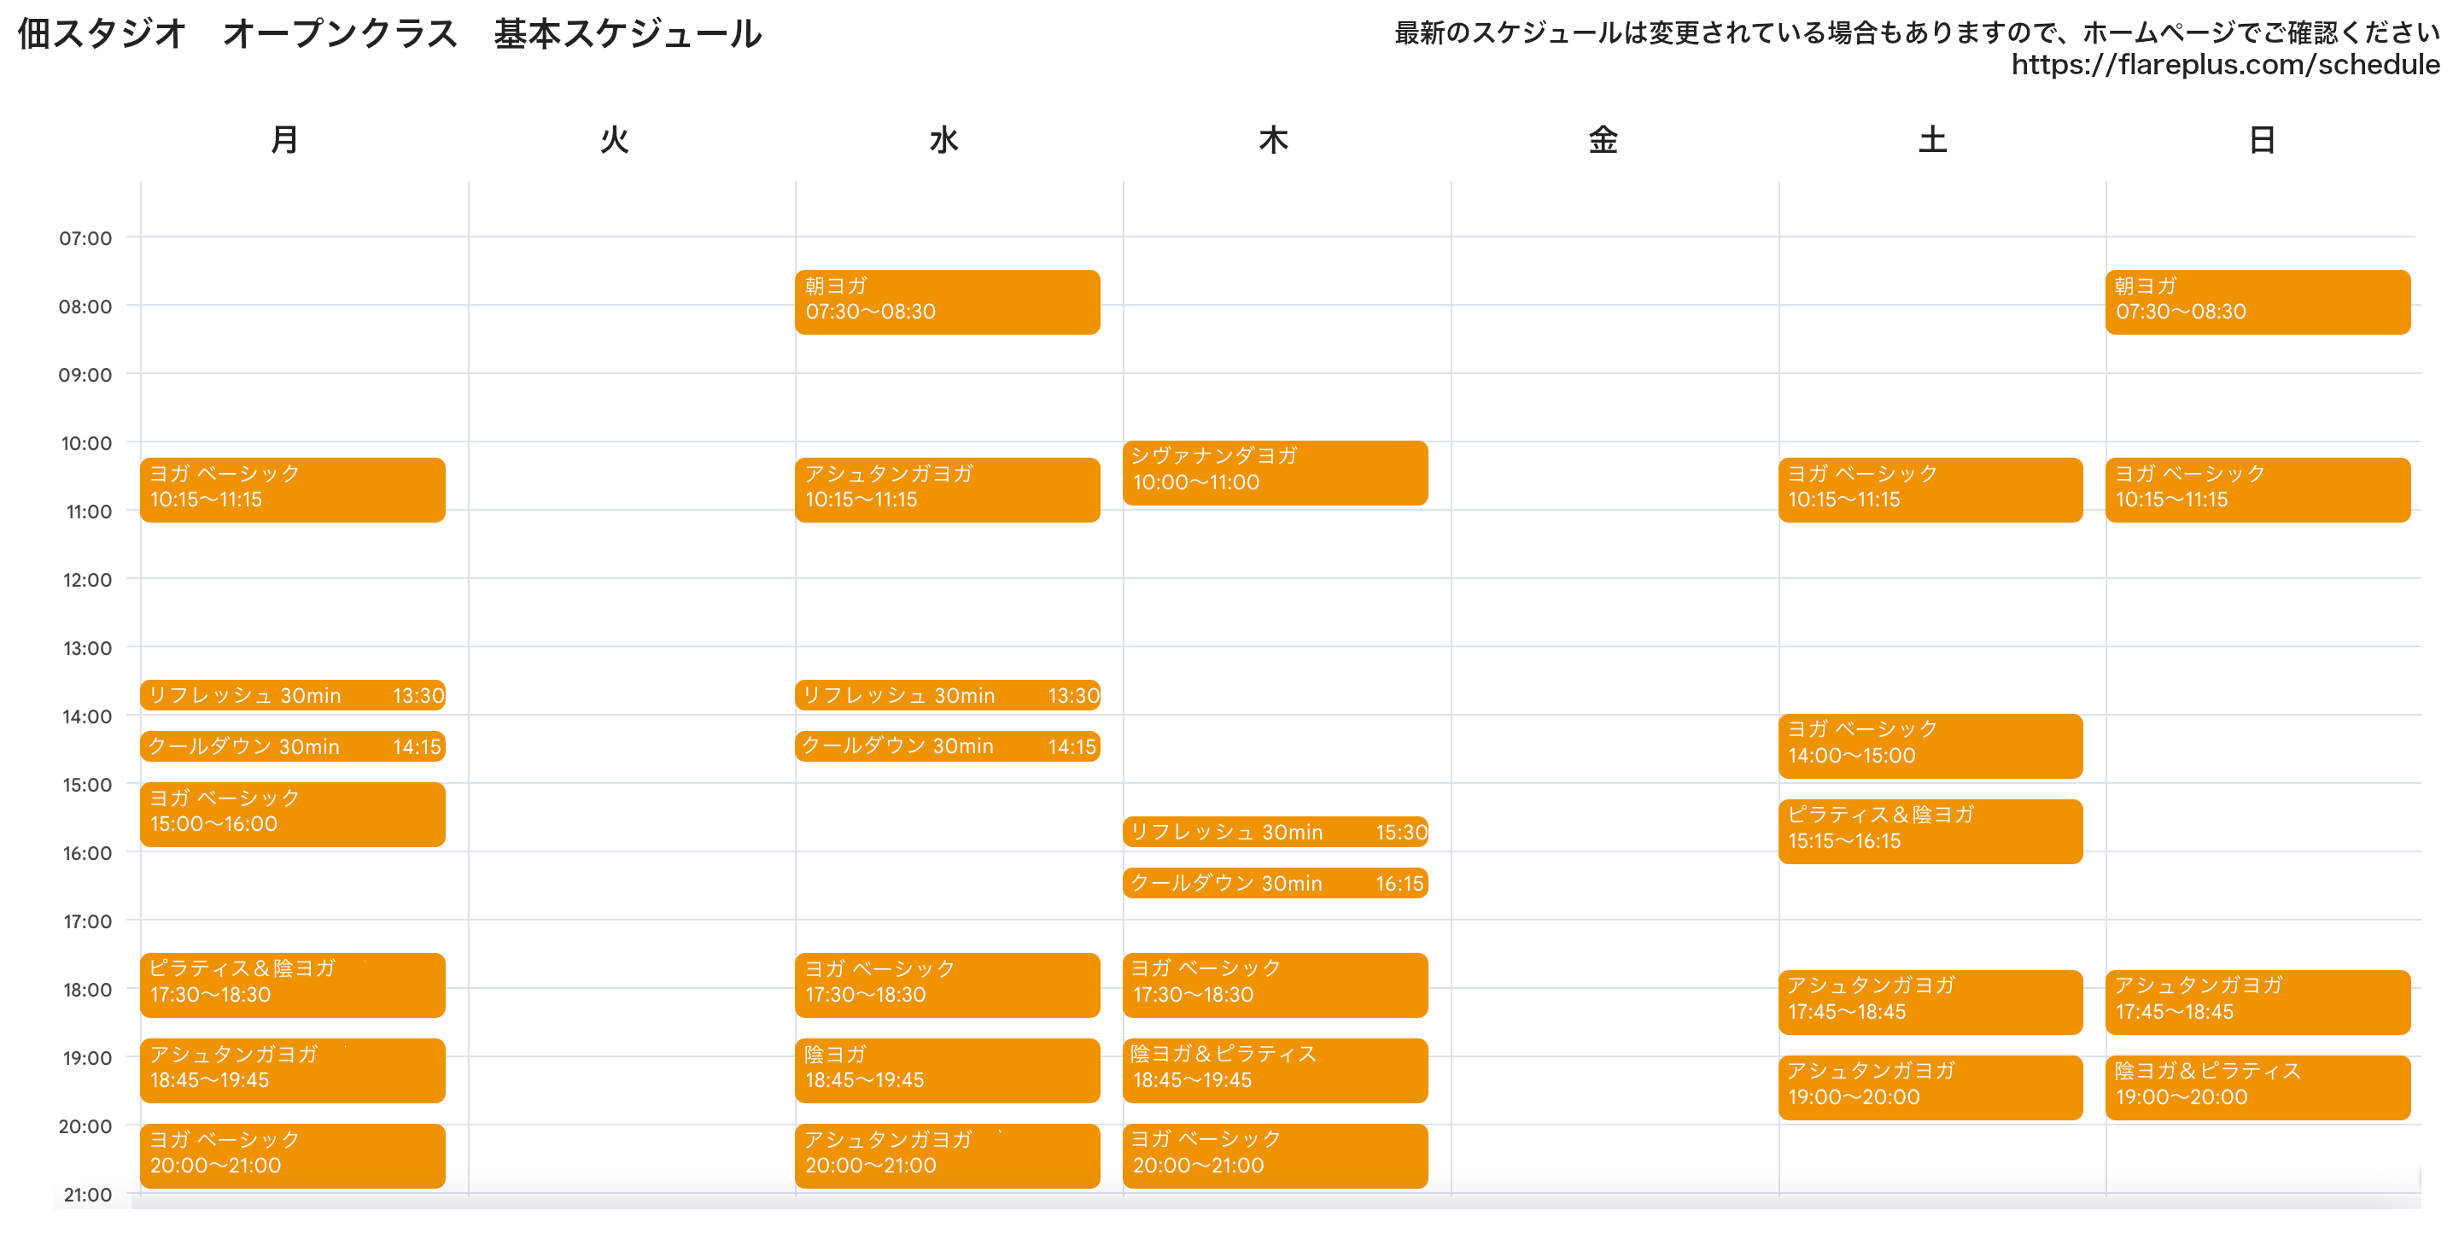This screenshot has height=1257, width=2459.
Task: Select Thursday 陰ヨガ＆ピラティス 18:45 class
Action: (x=1275, y=1069)
